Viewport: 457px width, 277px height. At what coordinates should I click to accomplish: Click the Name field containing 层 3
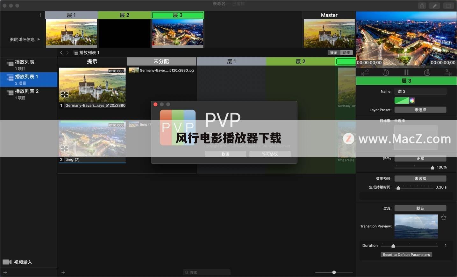click(x=420, y=91)
